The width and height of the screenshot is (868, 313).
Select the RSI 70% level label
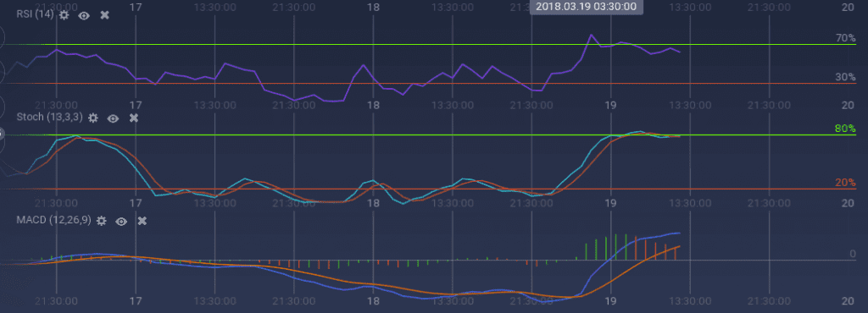click(x=845, y=38)
